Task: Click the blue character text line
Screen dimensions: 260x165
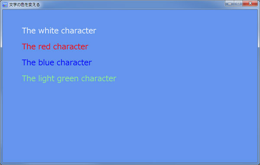Action: coord(57,62)
